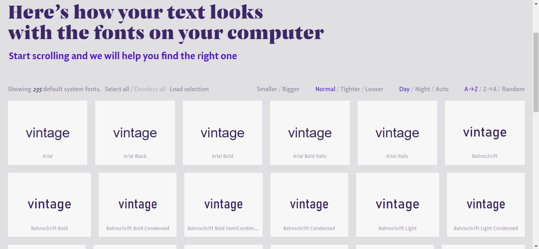Set letter spacing to Normal

point(325,89)
